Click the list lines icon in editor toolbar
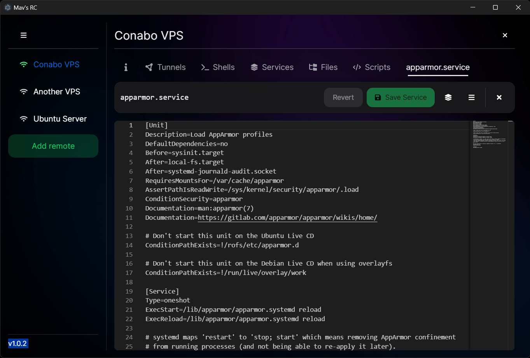Viewport: 530px width, 358px height. (472, 97)
